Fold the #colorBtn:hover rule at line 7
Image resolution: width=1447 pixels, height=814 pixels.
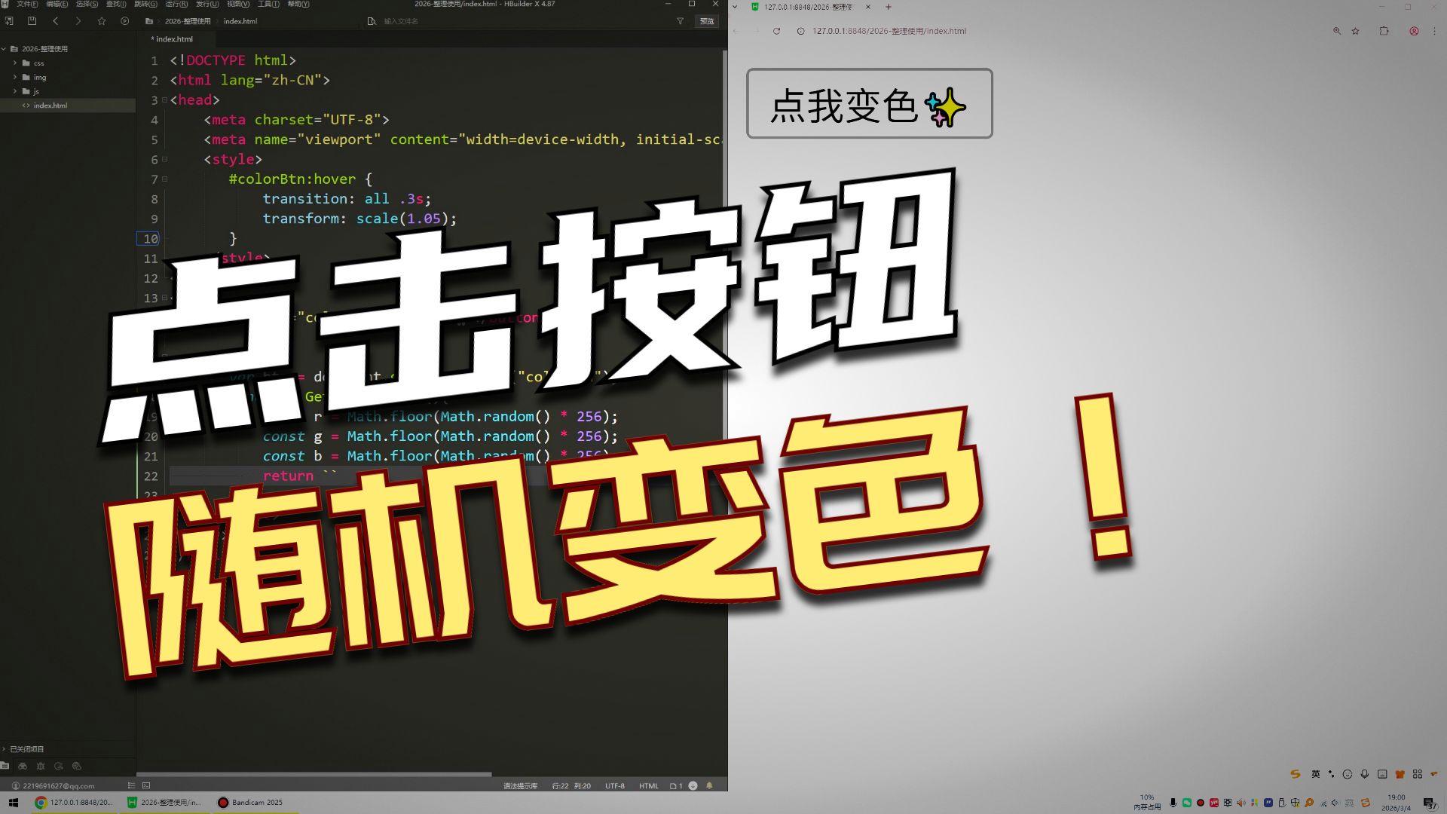point(164,179)
